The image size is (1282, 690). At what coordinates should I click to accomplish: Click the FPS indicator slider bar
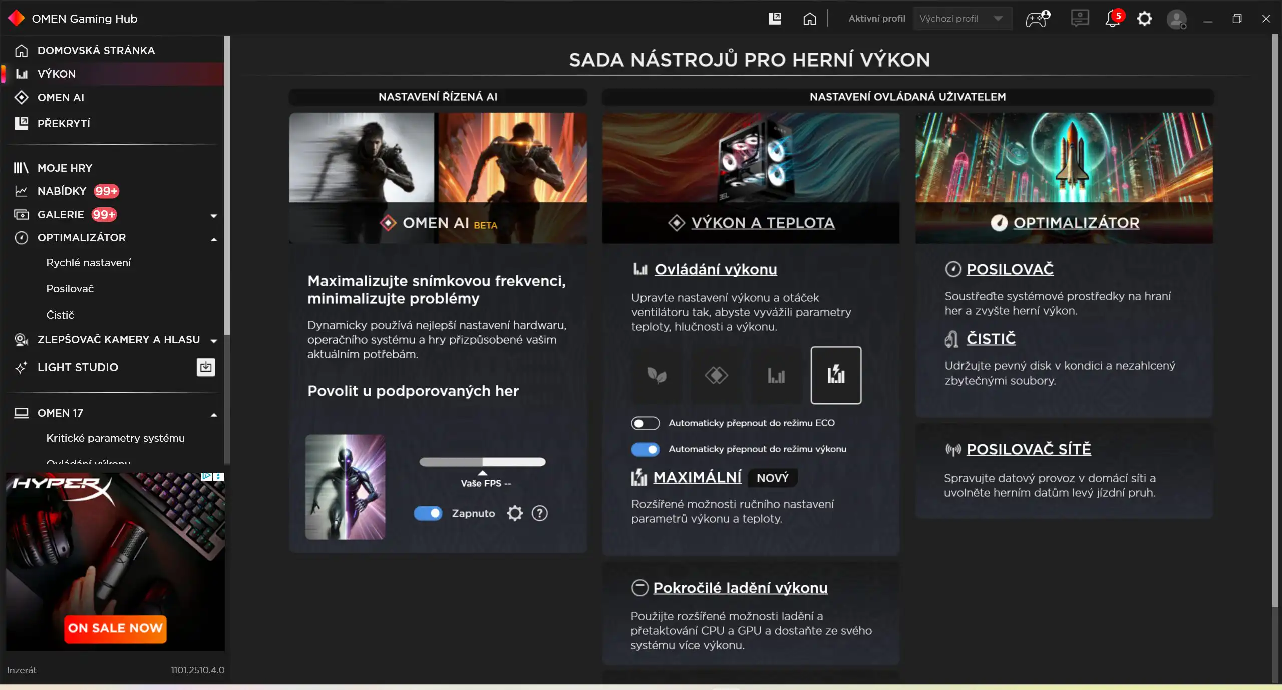pos(482,462)
